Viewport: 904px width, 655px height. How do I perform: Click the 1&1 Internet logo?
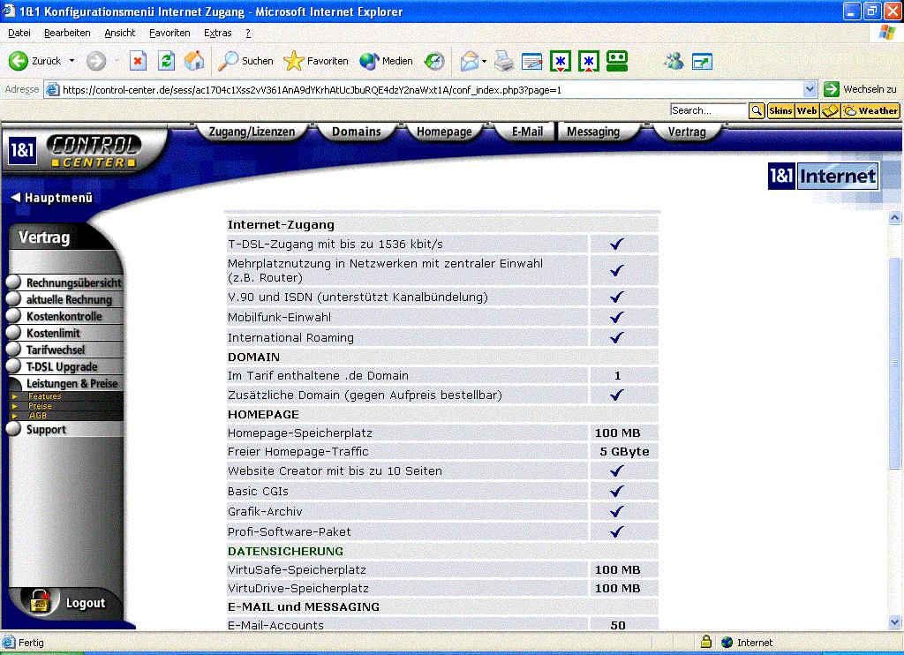point(824,176)
